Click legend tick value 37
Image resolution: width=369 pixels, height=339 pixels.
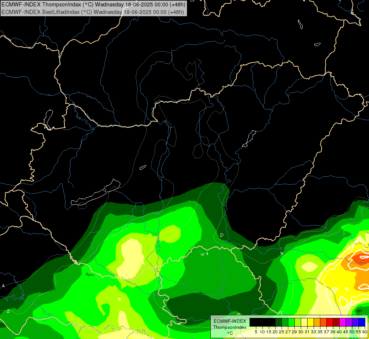tap(326, 332)
